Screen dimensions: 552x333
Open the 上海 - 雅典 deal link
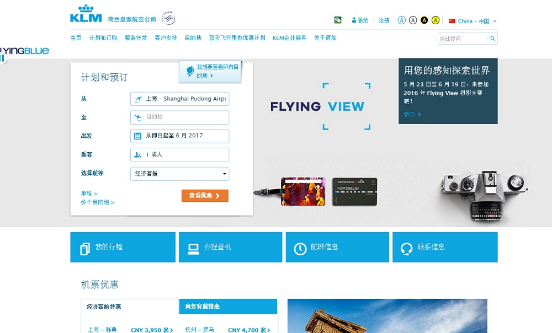pos(102,330)
